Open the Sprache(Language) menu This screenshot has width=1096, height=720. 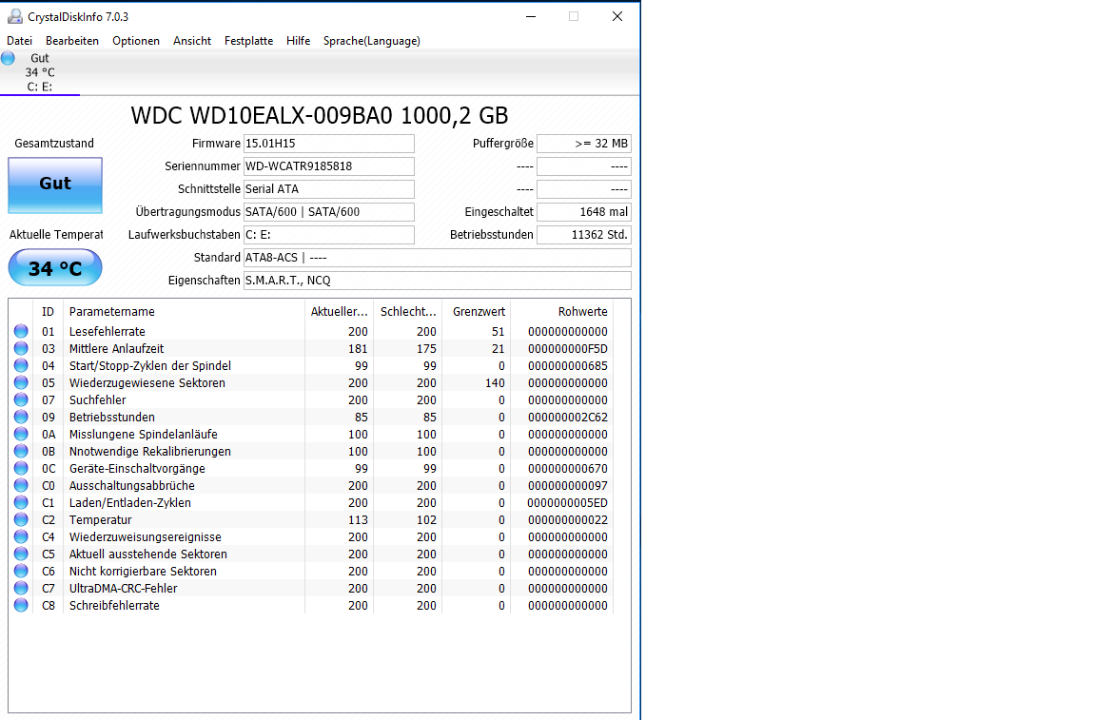[x=372, y=41]
